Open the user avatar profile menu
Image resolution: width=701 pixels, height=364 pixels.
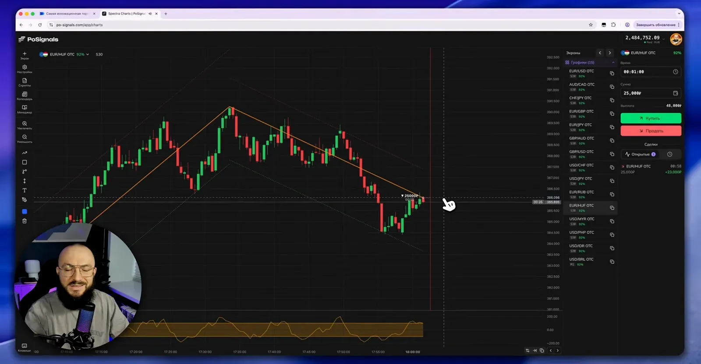[x=676, y=39]
